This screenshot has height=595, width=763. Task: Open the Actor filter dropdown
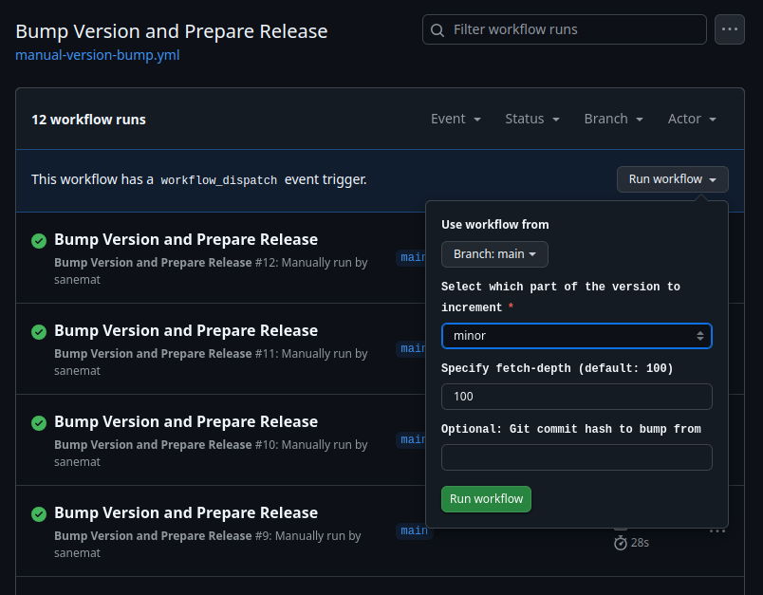tap(692, 119)
